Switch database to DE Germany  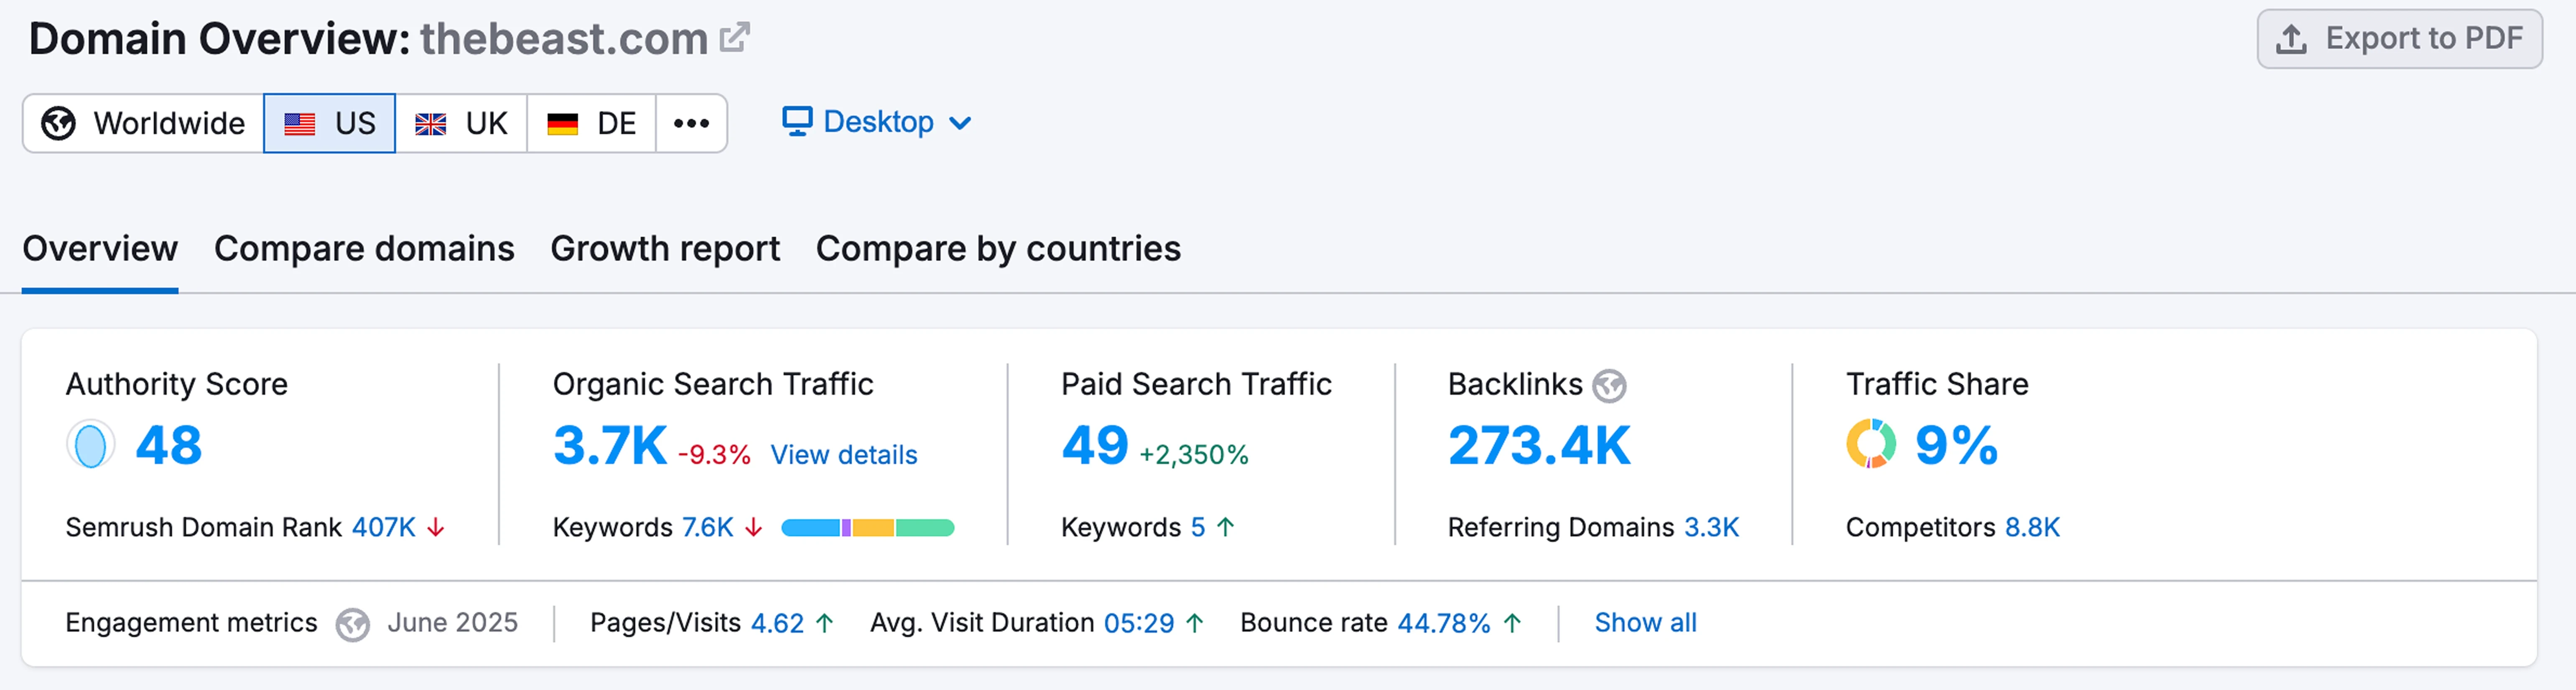click(x=591, y=124)
